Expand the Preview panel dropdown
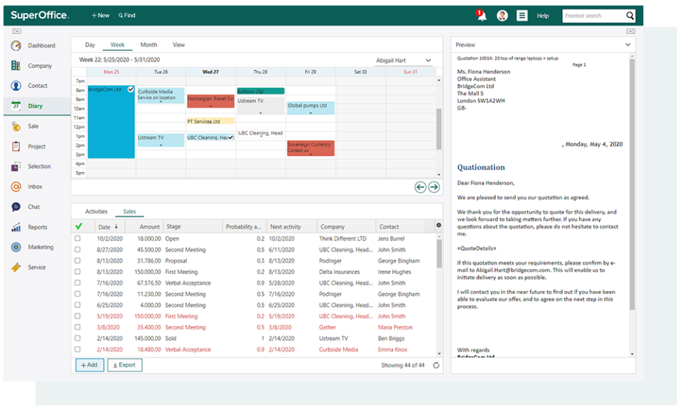683x412 pixels. click(628, 45)
